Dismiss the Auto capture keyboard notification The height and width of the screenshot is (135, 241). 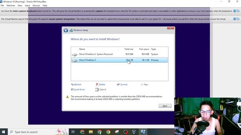pos(235,11)
